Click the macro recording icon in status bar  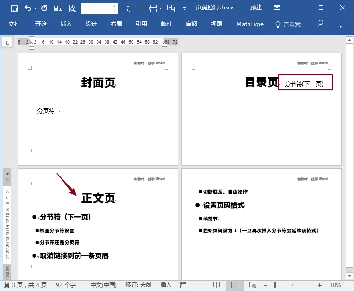pos(183,285)
